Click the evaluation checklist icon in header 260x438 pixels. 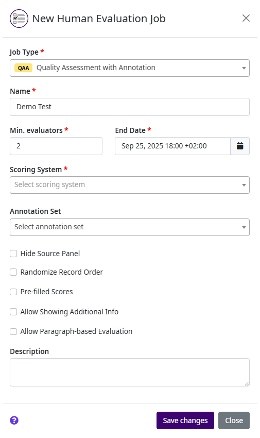[19, 19]
